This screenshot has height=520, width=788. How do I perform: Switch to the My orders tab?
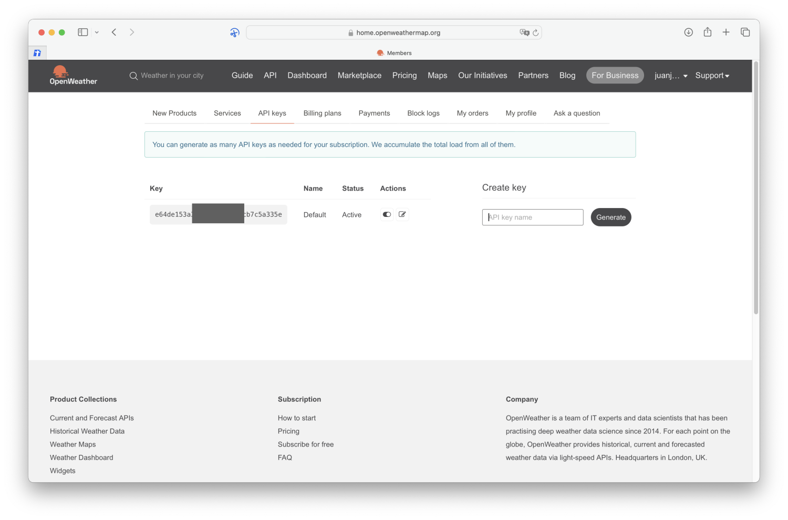pos(473,113)
